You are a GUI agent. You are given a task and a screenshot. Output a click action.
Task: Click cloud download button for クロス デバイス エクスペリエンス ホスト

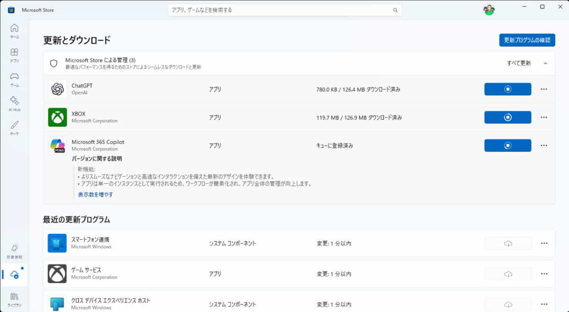[508, 304]
